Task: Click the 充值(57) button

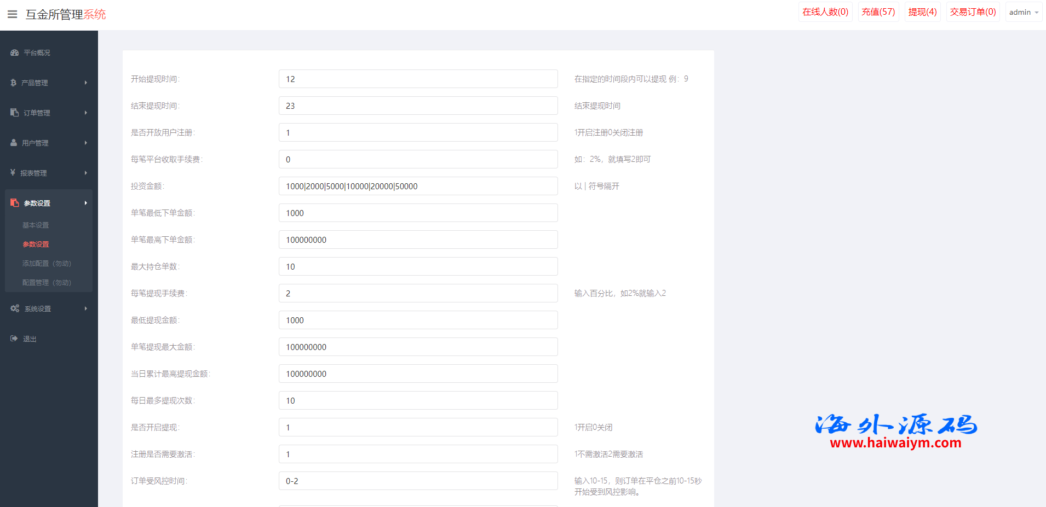Action: point(878,12)
